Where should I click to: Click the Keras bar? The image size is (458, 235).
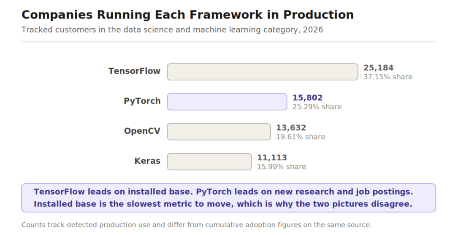click(x=209, y=162)
